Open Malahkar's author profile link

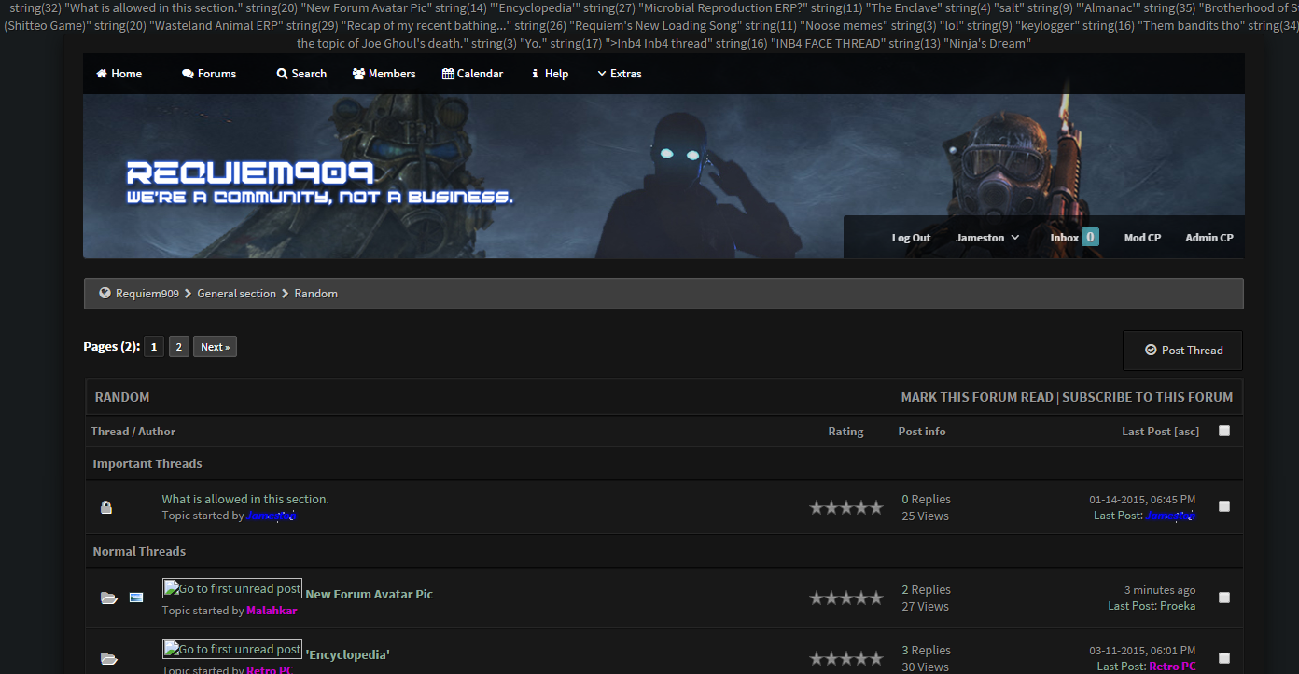click(272, 611)
